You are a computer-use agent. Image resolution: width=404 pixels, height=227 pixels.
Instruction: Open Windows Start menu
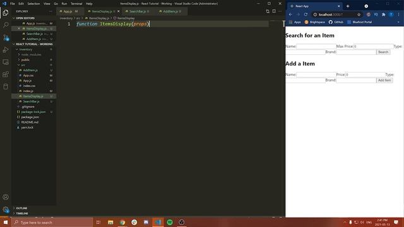(6, 223)
